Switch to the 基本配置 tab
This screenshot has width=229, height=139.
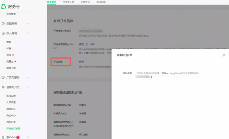tap(52, 2)
